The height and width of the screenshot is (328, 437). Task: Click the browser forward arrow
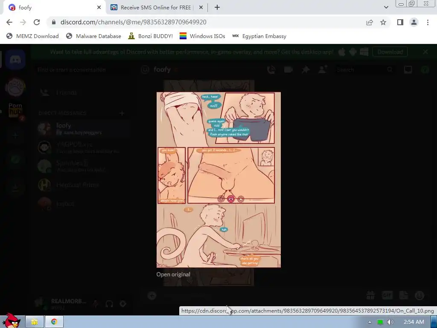point(23,22)
